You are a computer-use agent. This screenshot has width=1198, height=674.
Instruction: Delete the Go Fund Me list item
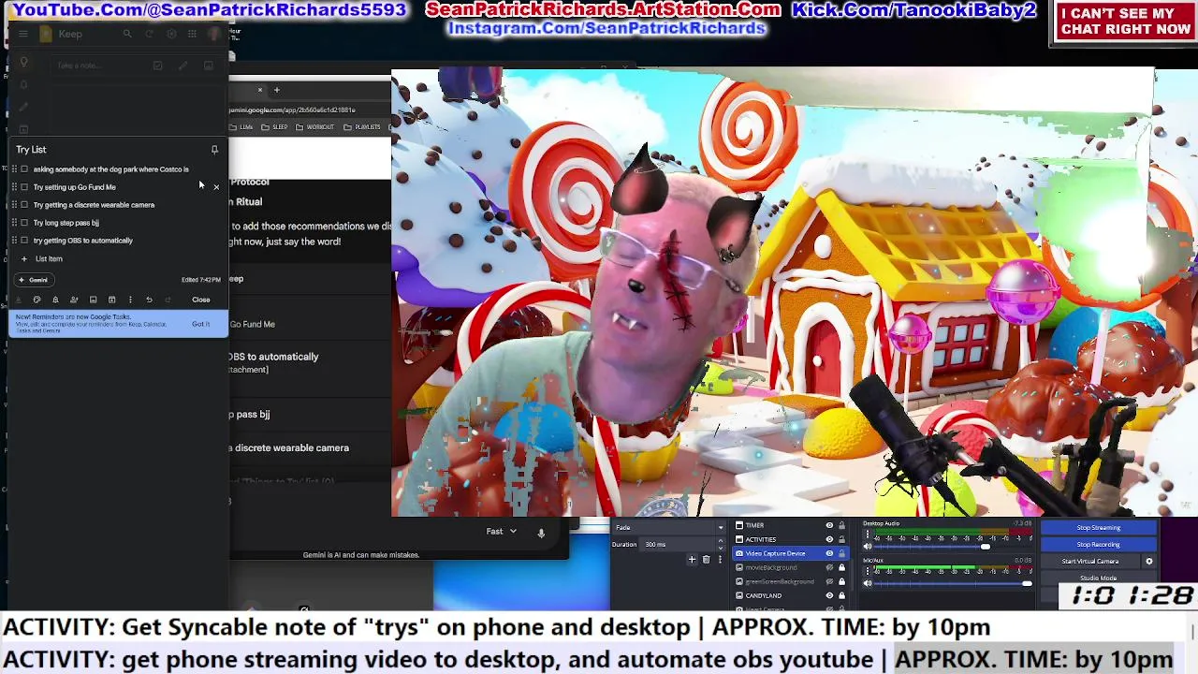point(216,187)
